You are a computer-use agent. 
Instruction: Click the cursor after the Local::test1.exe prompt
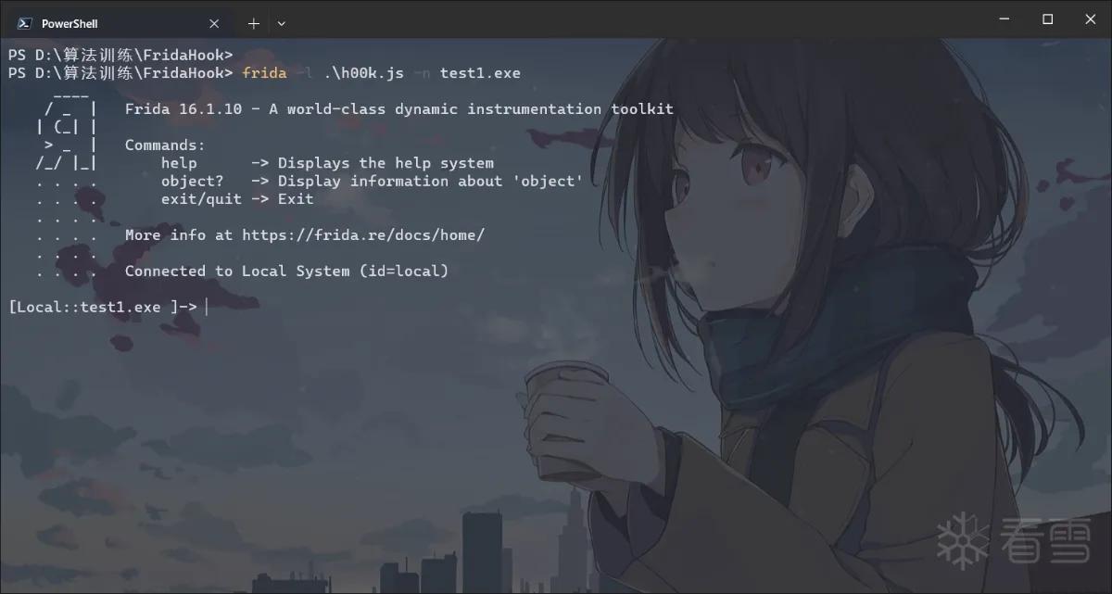pyautogui.click(x=206, y=307)
